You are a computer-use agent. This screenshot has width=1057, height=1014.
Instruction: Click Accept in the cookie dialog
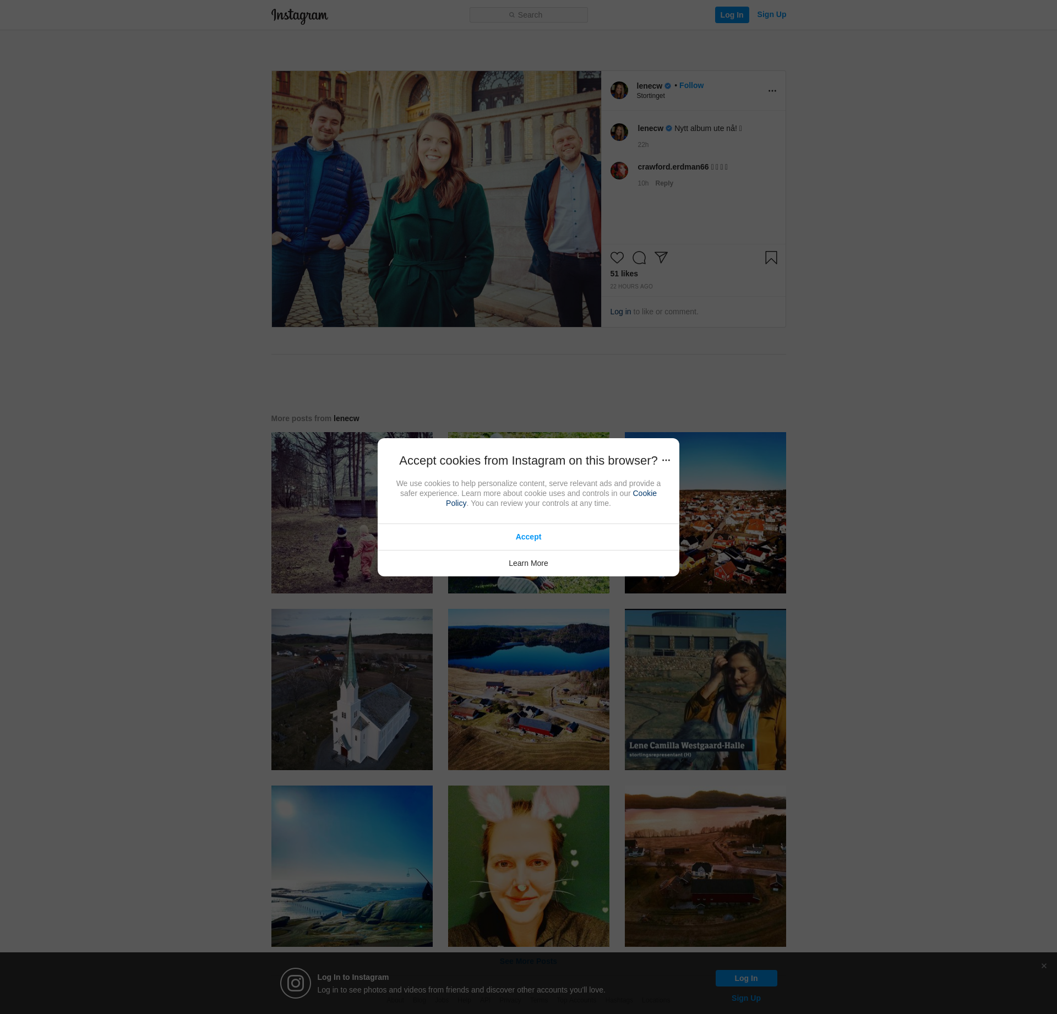coord(528,537)
